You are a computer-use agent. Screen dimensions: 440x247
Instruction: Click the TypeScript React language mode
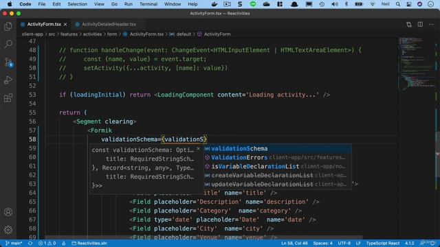(x=383, y=243)
